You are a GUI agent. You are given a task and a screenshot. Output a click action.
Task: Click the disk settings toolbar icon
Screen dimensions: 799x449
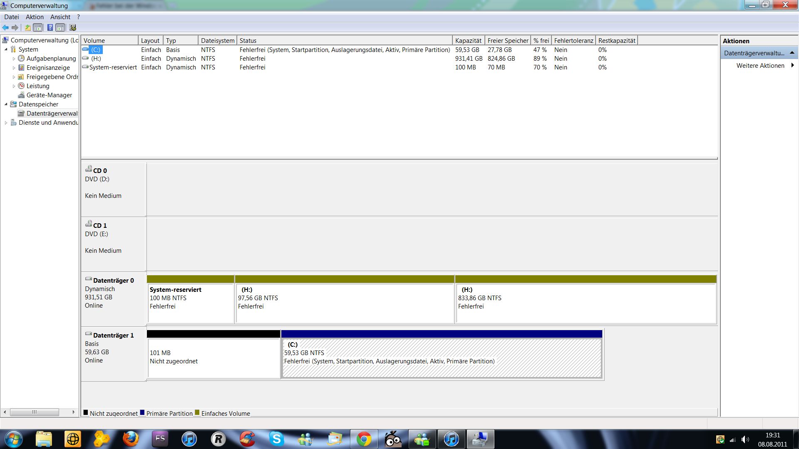click(x=73, y=28)
